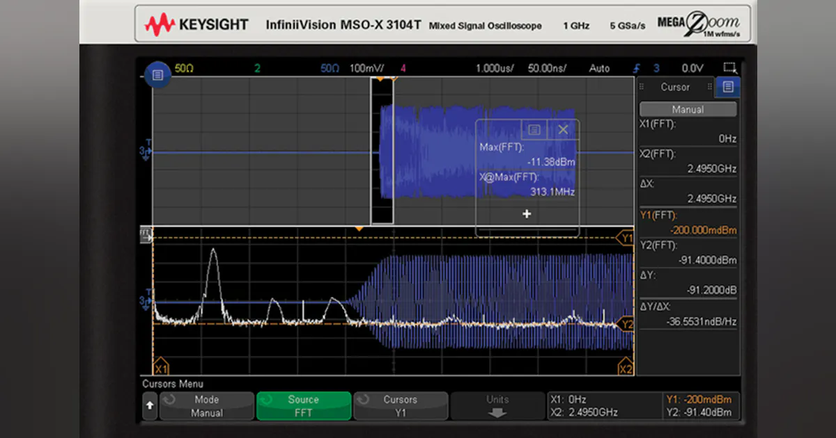Toggle the Mode Manual softkey

(x=207, y=405)
